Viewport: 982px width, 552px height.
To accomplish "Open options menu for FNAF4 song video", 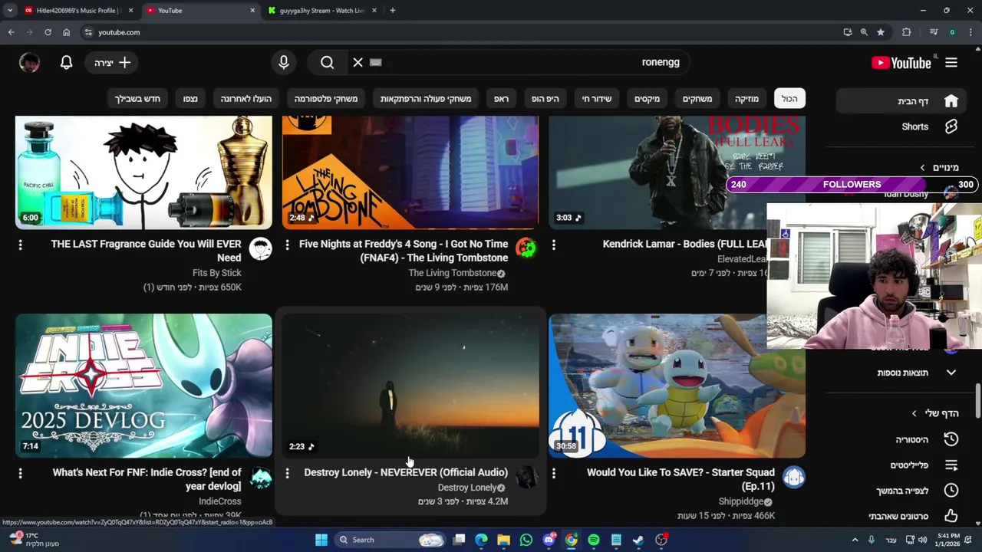I will [x=287, y=245].
